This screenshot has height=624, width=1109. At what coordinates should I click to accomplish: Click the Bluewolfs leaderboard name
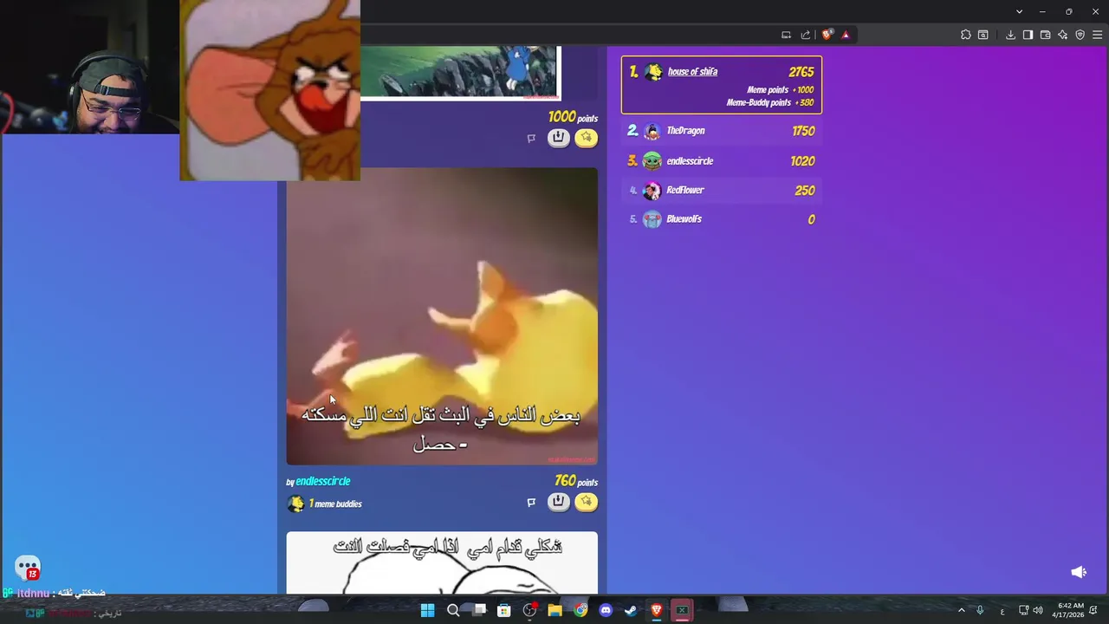pyautogui.click(x=684, y=219)
